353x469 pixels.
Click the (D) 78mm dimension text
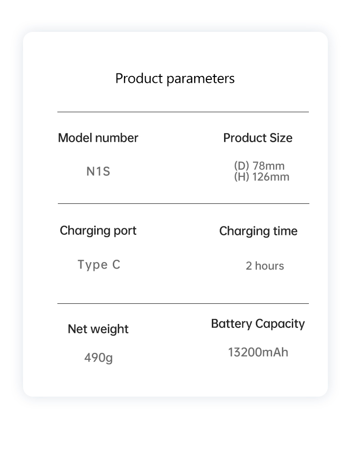tap(259, 166)
